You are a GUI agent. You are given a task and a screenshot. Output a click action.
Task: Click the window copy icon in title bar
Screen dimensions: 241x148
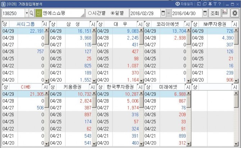pos(204,4)
